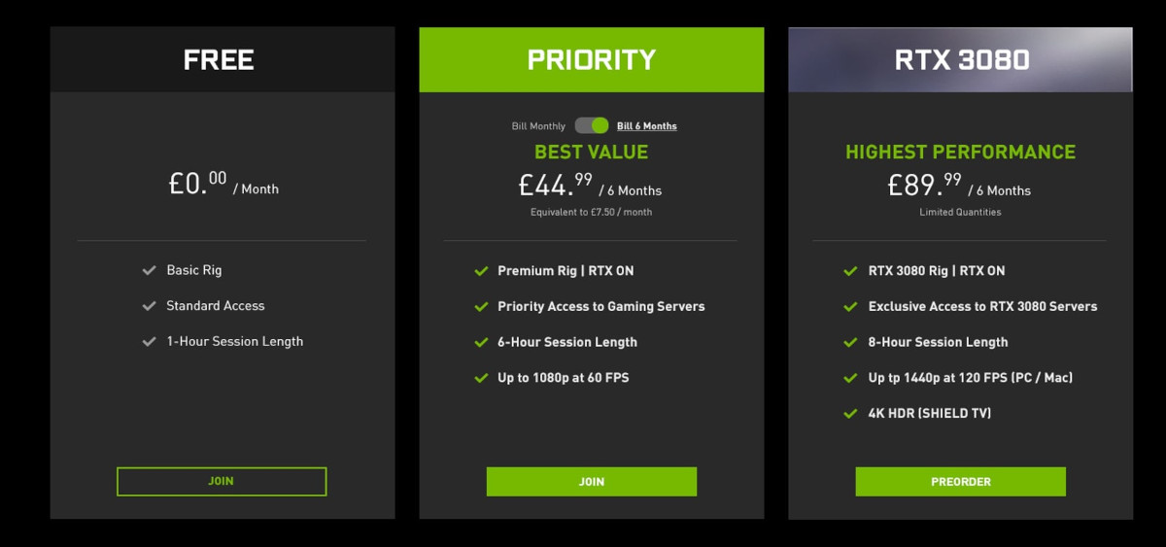Click the Up to 1080p at 60 FPS feature
The image size is (1166, 547).
(x=564, y=378)
